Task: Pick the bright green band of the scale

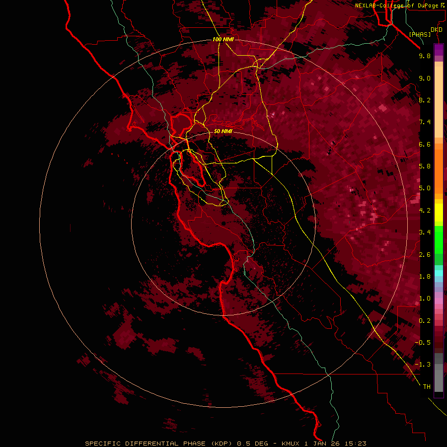Action: pyautogui.click(x=439, y=239)
